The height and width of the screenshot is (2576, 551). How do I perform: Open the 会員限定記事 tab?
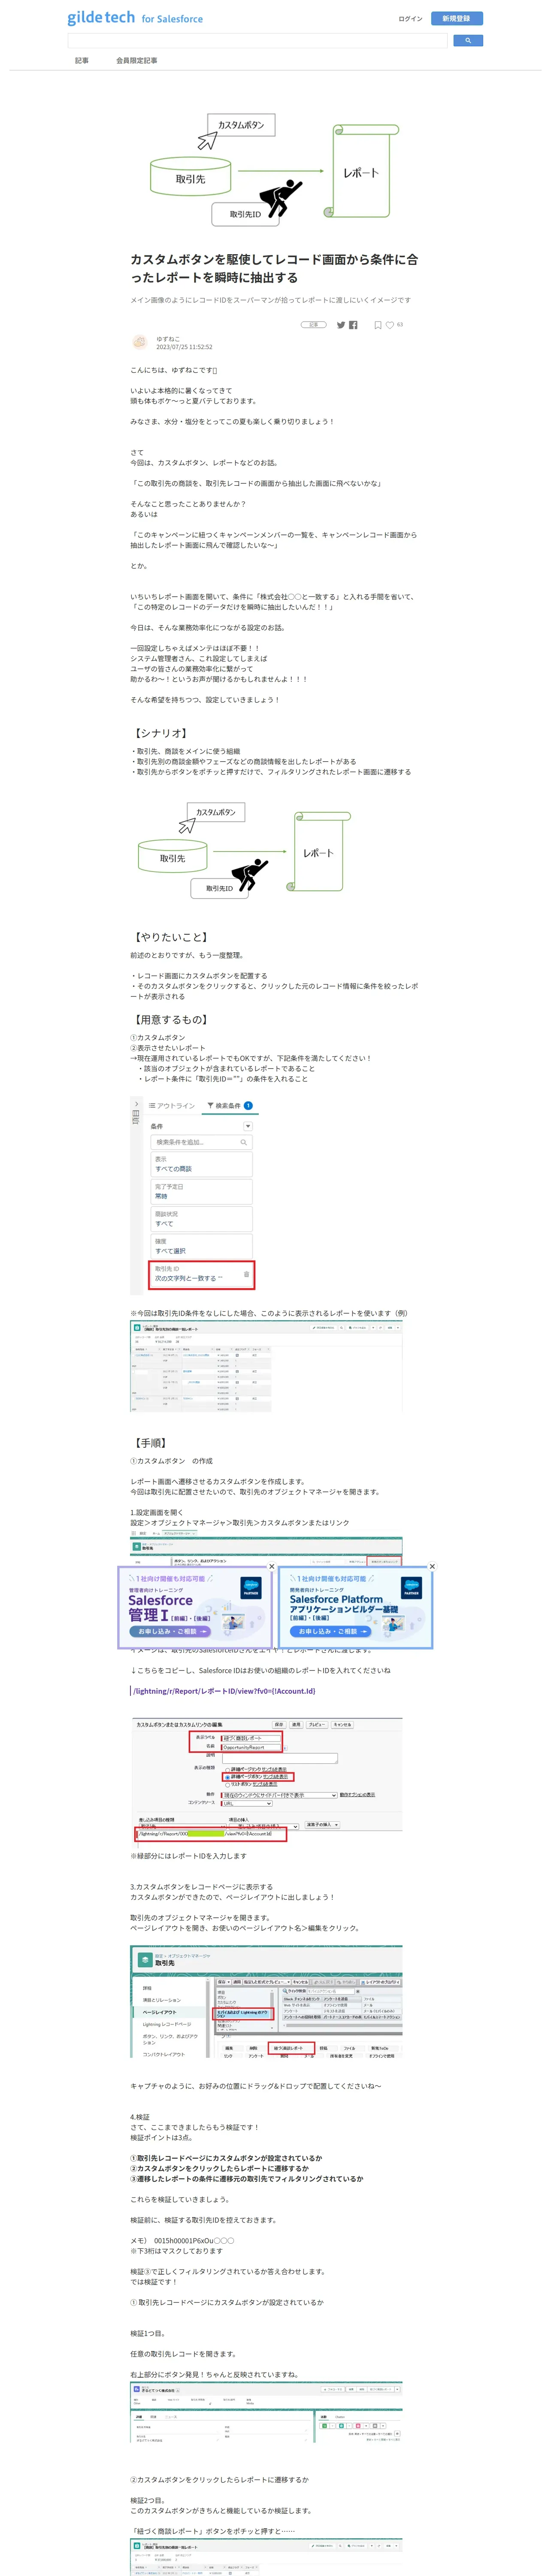pyautogui.click(x=137, y=60)
